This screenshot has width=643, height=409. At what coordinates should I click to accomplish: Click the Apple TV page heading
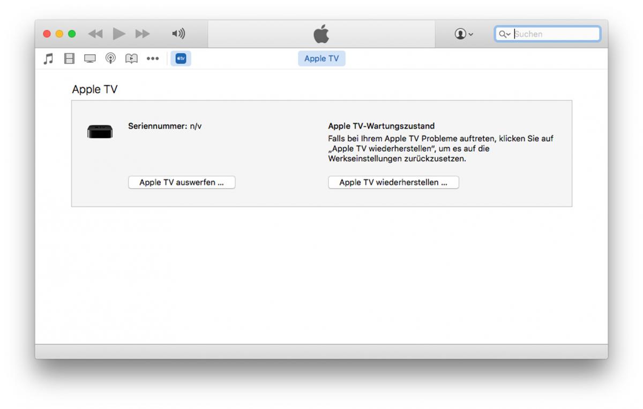click(95, 90)
